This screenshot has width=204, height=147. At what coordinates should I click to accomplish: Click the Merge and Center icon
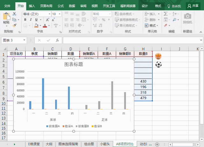tap(84, 19)
